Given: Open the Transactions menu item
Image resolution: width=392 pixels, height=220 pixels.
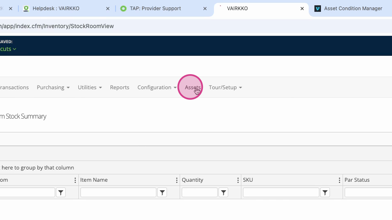Looking at the screenshot, I should point(14,87).
